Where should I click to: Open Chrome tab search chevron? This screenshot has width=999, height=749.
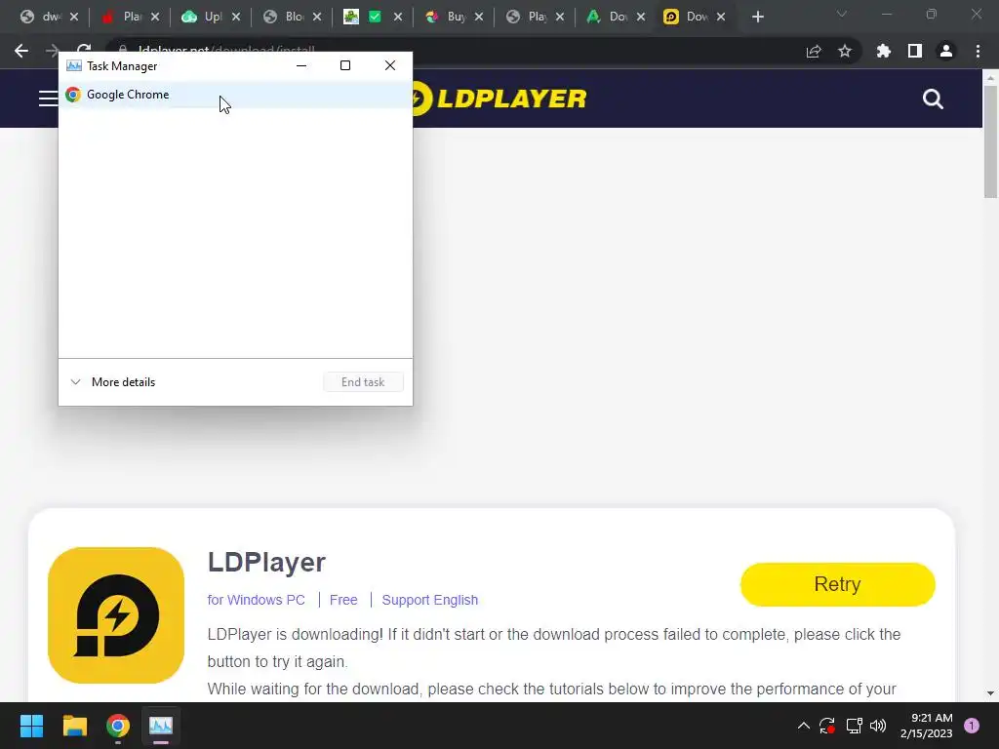tap(842, 14)
